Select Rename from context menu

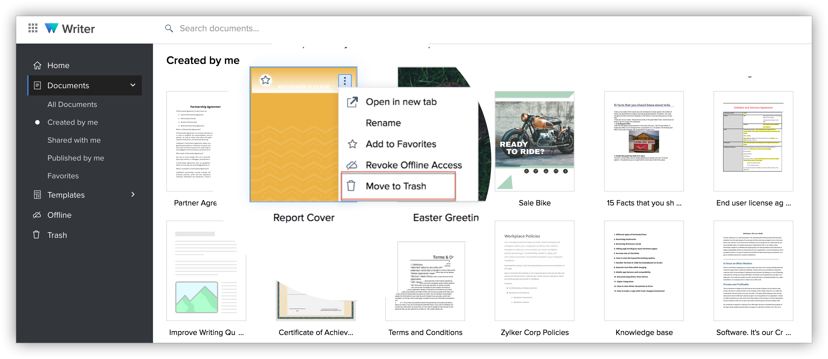tap(383, 123)
